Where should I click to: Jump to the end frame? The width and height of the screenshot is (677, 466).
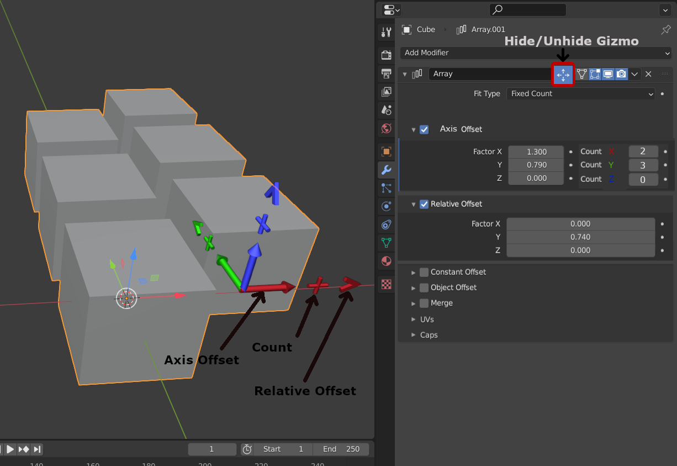pos(37,449)
